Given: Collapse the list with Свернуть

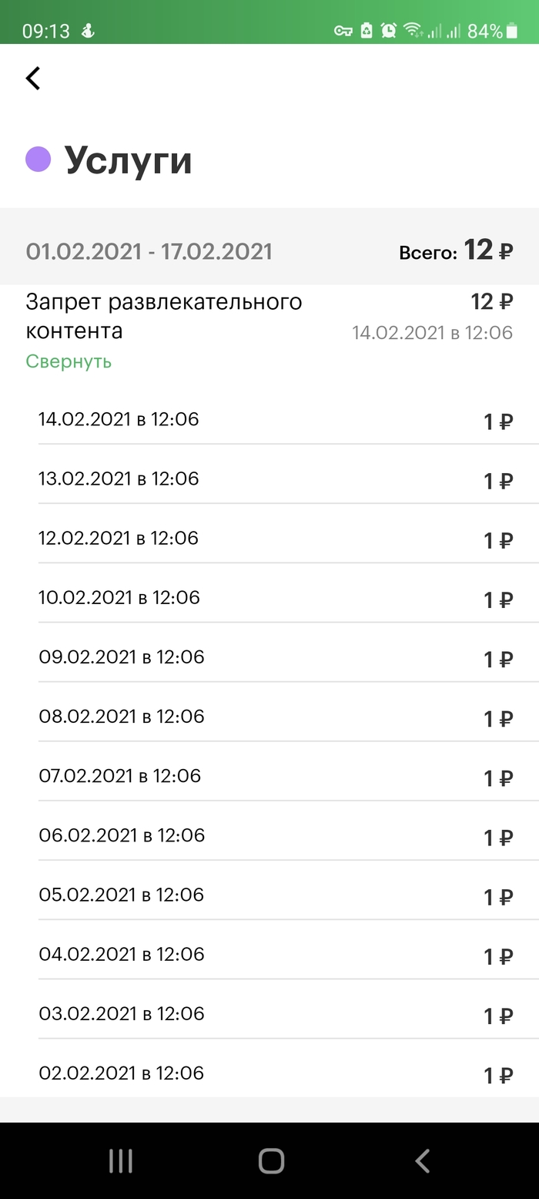Looking at the screenshot, I should (69, 361).
